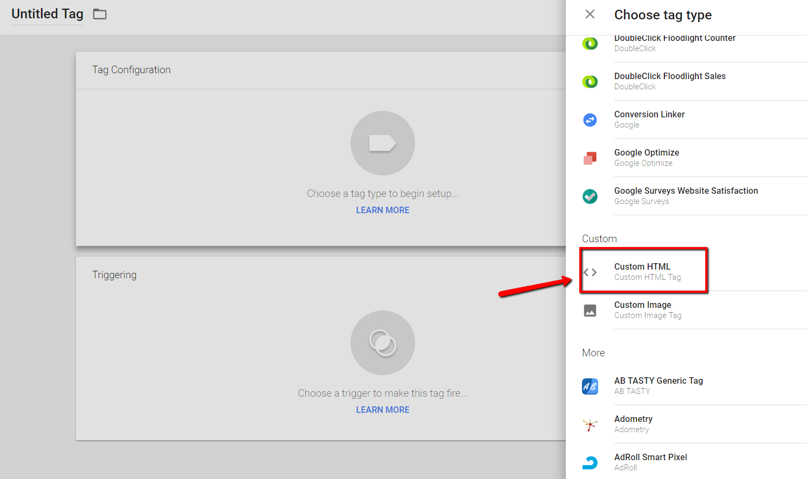This screenshot has width=807, height=479.
Task: Click the DoubleClick Floodlight Counter icon
Action: tap(590, 43)
